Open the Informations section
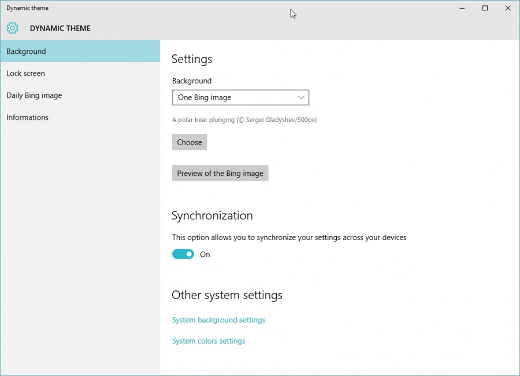 pos(27,117)
